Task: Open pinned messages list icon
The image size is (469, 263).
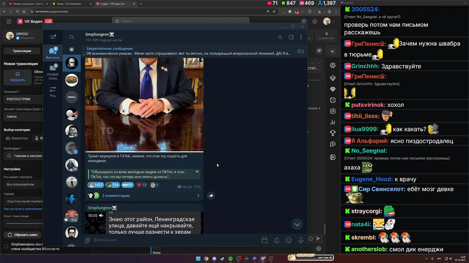Action: point(300,51)
